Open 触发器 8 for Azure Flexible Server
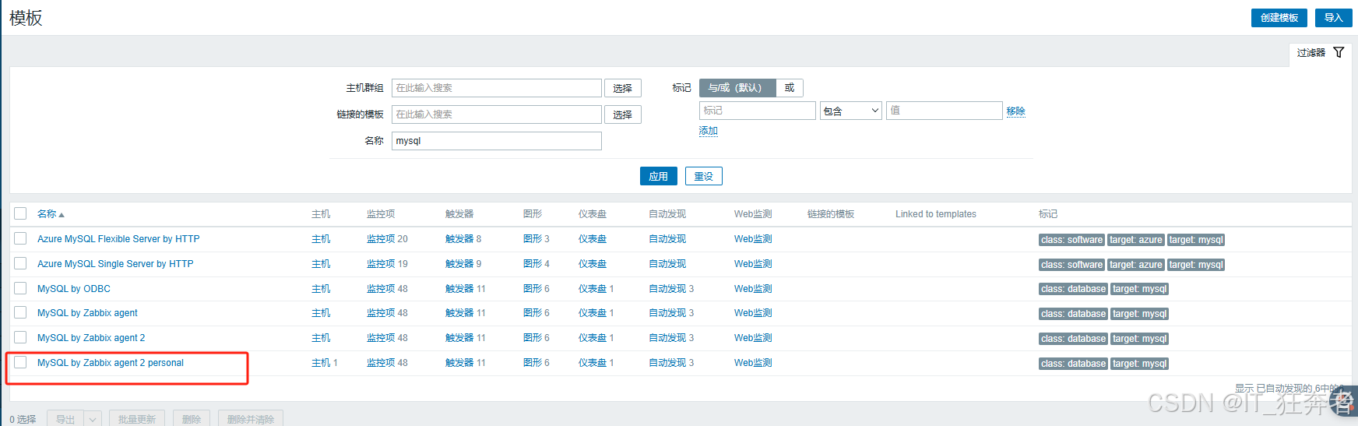The height and width of the screenshot is (426, 1358). 459,239
